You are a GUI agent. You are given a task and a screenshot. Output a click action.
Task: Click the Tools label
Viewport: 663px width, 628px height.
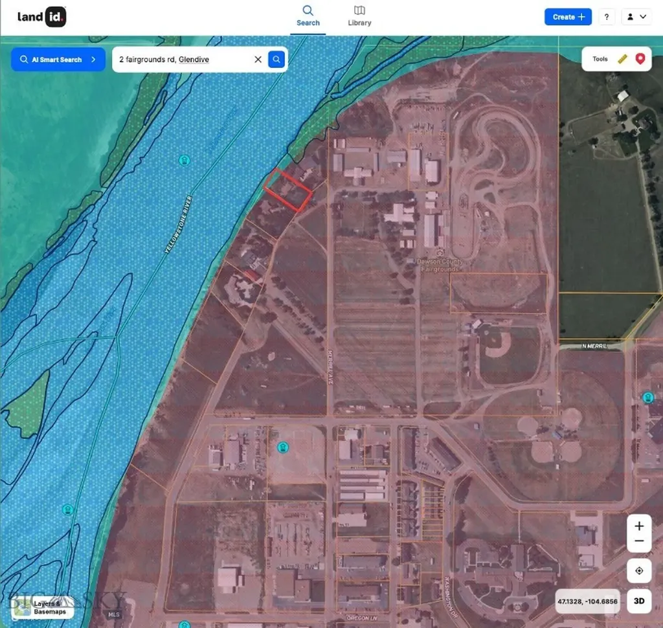click(x=600, y=59)
